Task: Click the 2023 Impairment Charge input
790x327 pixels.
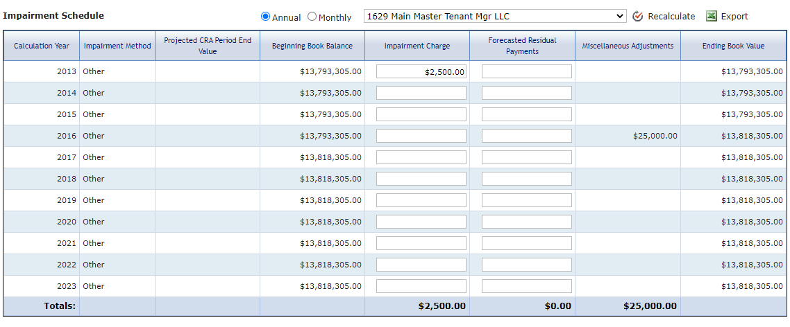Action: pyautogui.click(x=421, y=285)
